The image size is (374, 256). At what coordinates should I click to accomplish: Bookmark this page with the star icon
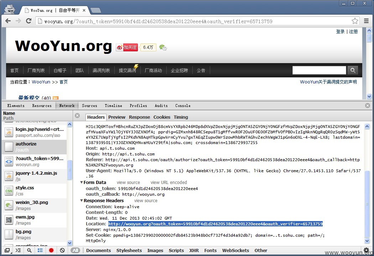pyautogui.click(x=355, y=21)
